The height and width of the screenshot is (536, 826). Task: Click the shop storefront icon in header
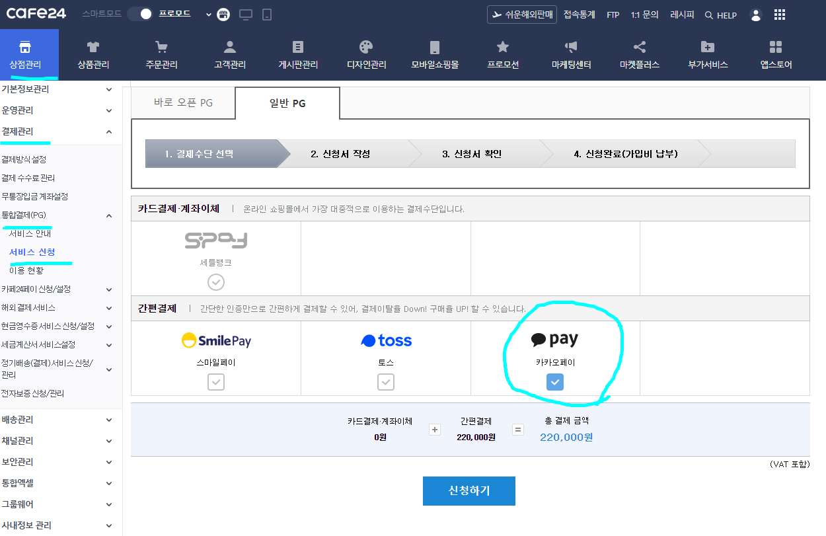pyautogui.click(x=225, y=15)
